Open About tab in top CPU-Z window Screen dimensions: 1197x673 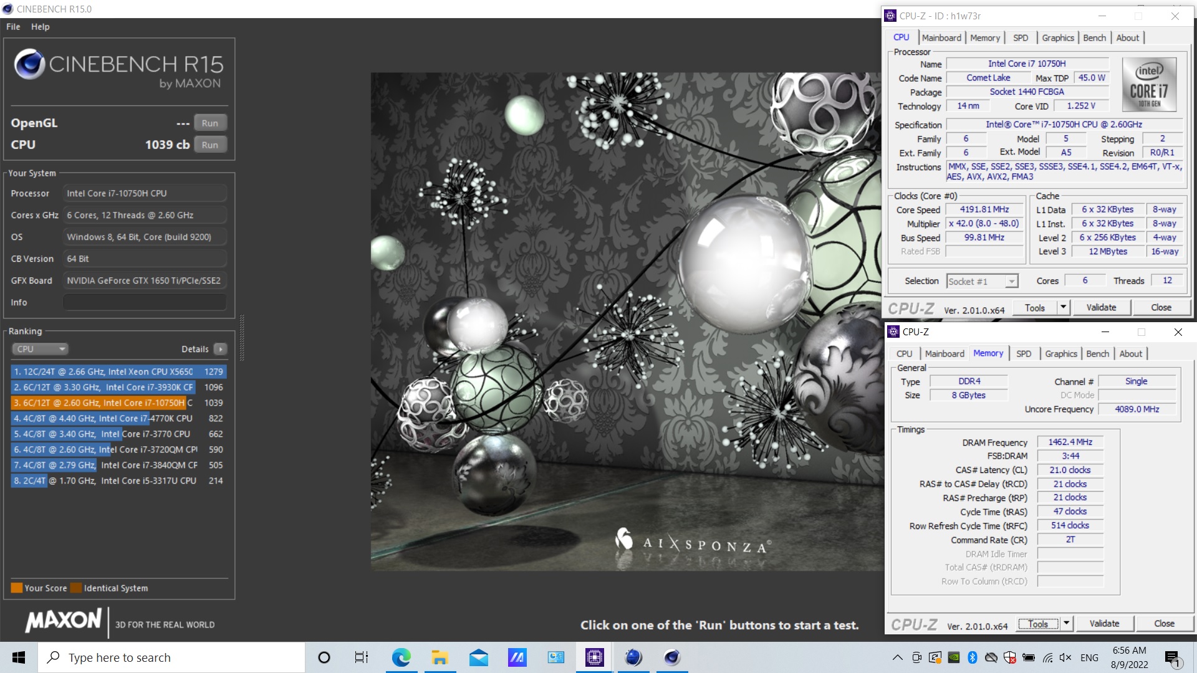pos(1127,37)
